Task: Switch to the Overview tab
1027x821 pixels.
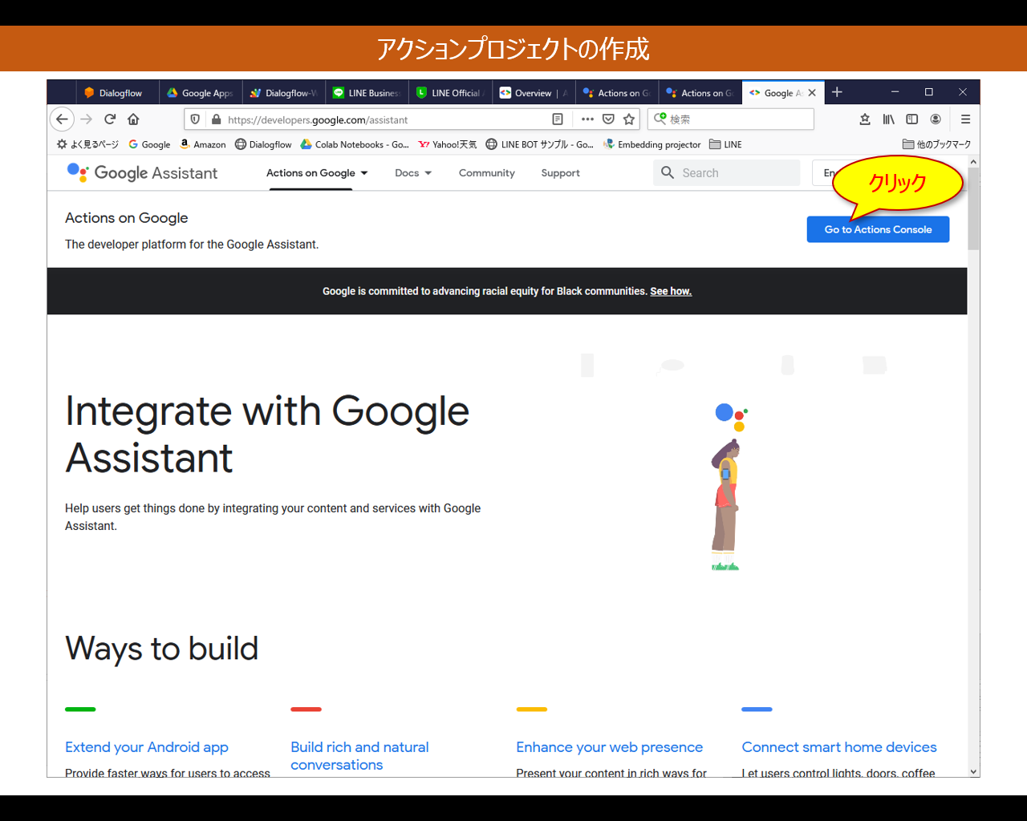Action: tap(534, 93)
